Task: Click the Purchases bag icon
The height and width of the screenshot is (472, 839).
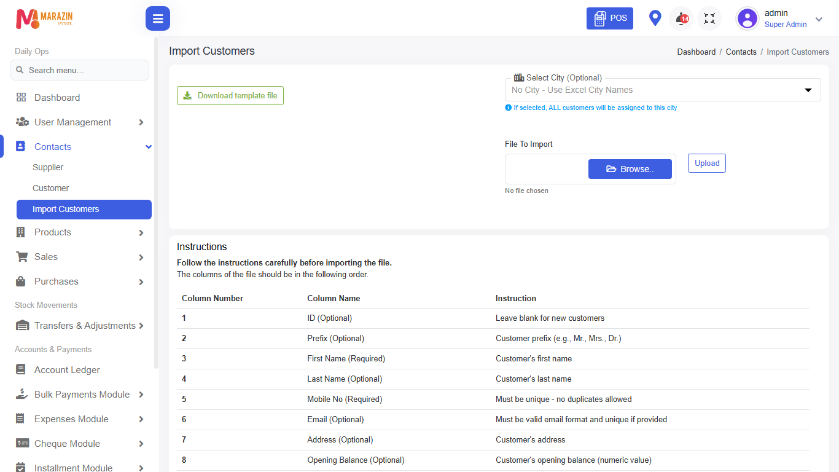Action: [x=21, y=281]
